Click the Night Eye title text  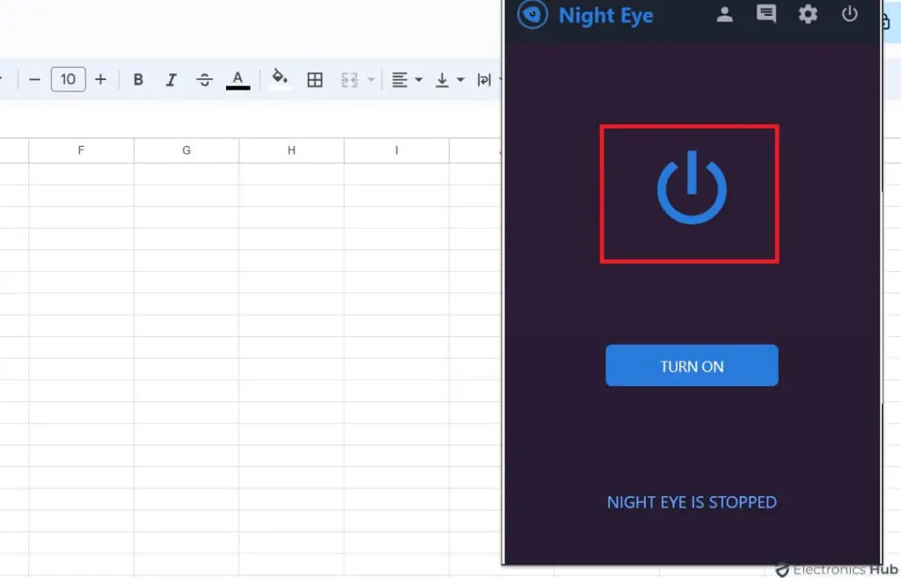[x=605, y=16]
